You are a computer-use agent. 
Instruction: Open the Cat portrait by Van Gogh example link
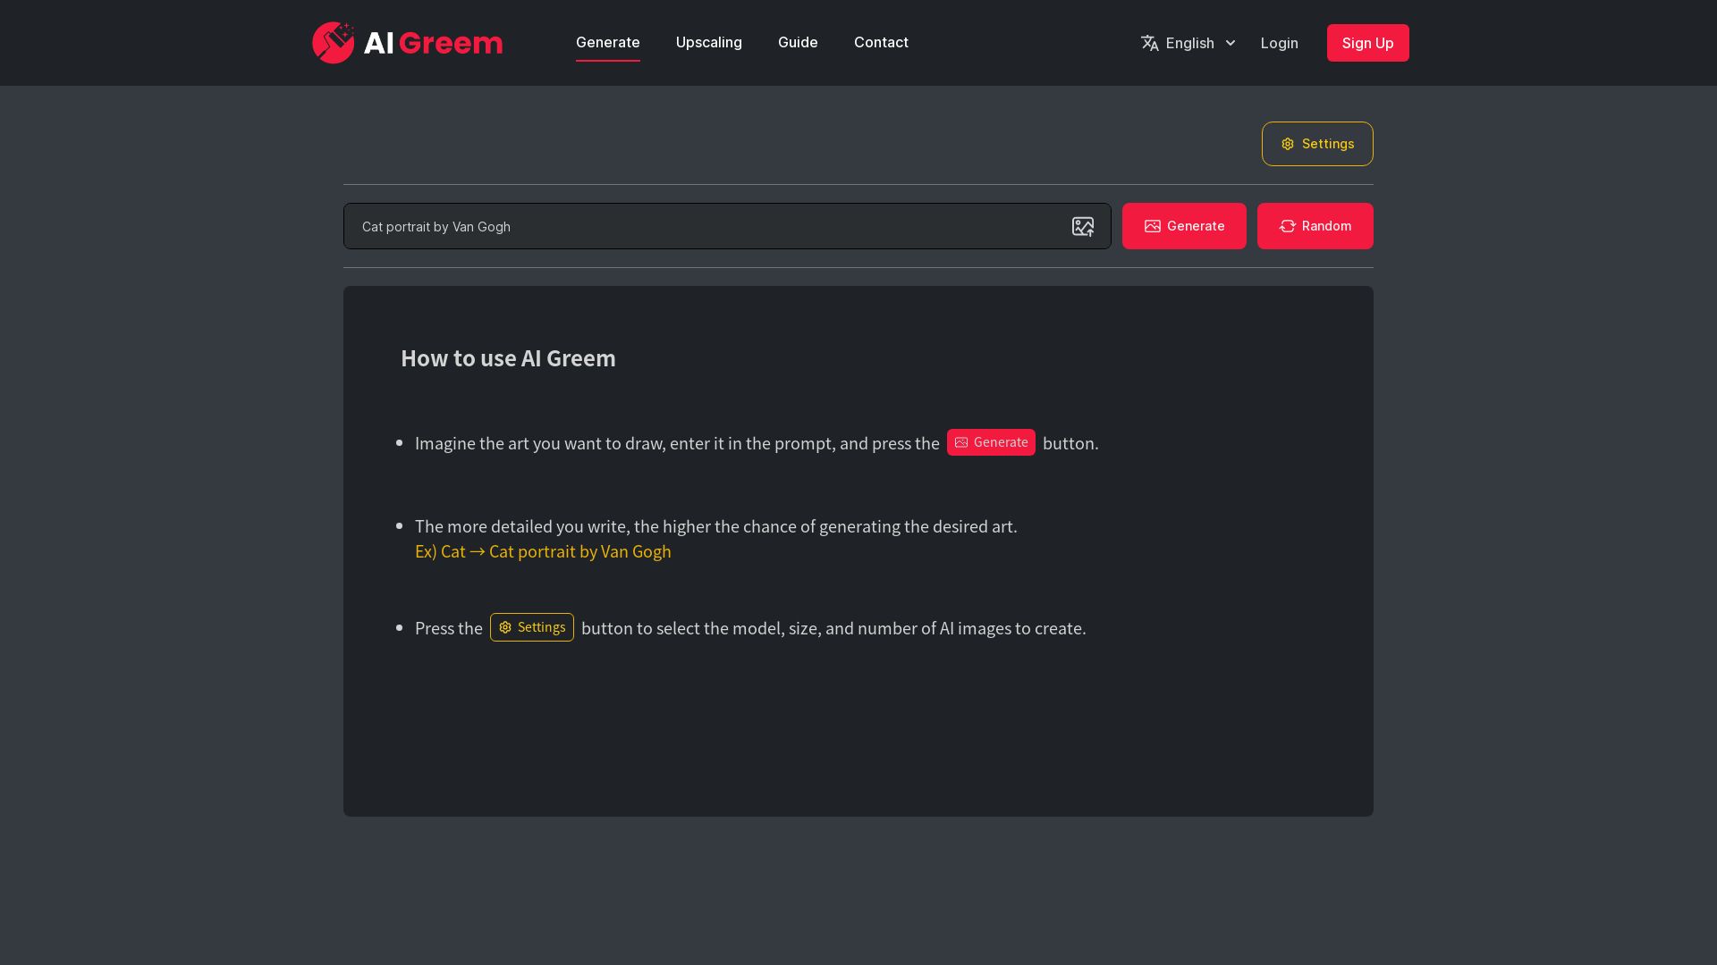coord(579,551)
